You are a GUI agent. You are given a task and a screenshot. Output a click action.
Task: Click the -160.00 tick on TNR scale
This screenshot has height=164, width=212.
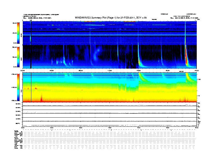coord(14,100)
